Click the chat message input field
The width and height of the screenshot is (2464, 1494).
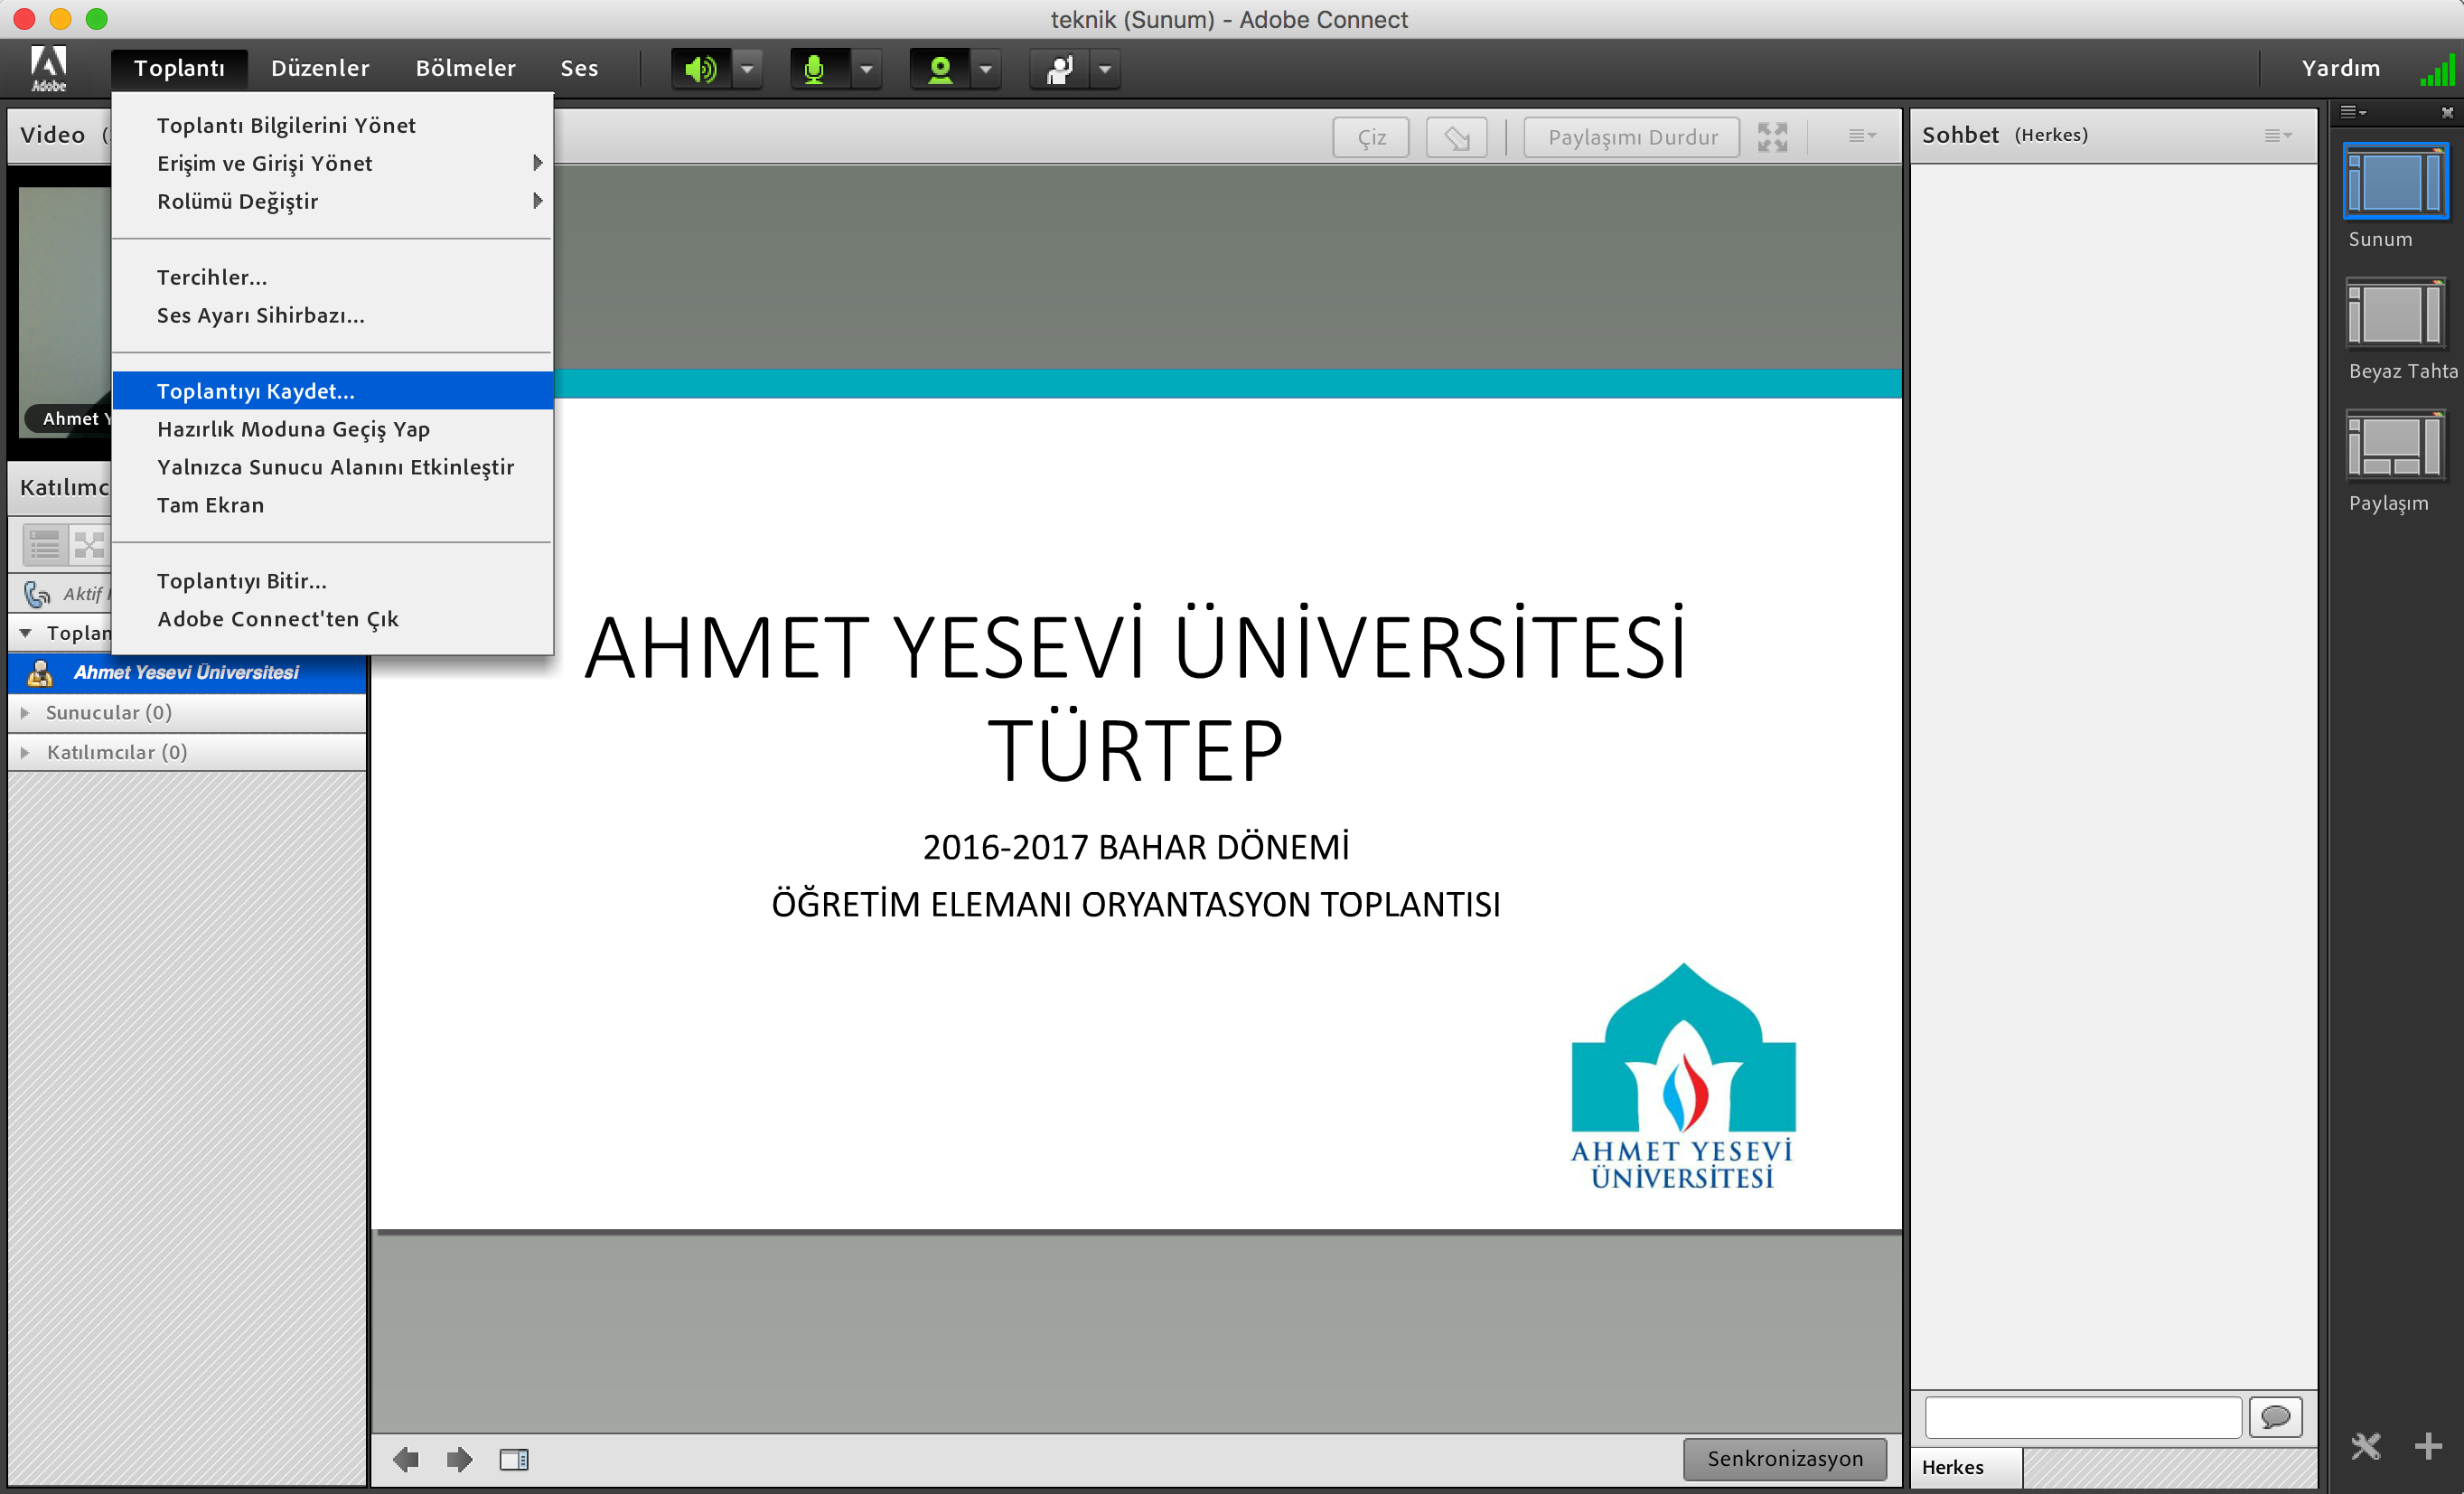click(2083, 1417)
